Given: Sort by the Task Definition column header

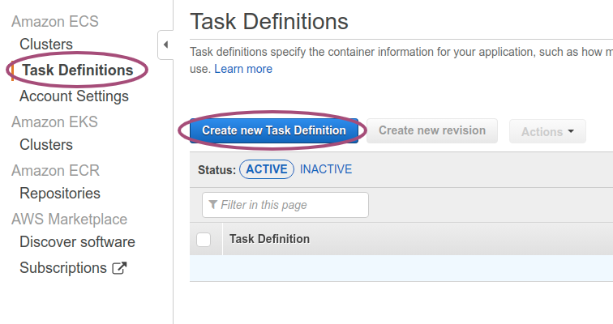Looking at the screenshot, I should click(x=269, y=239).
